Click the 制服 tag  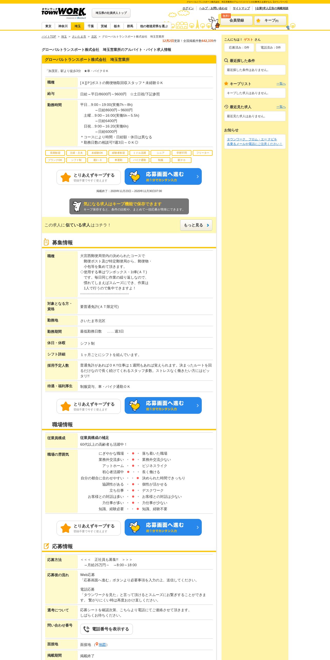[x=161, y=160]
